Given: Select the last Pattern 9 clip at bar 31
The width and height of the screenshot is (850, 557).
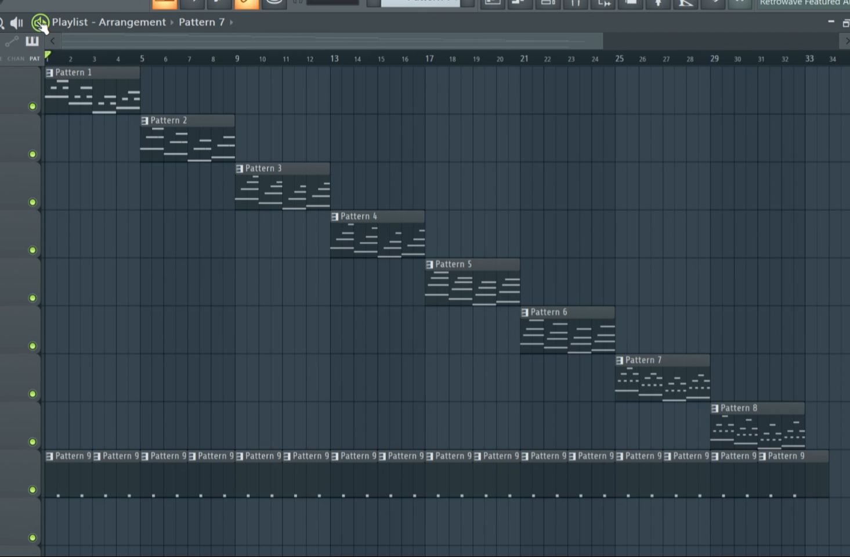Looking at the screenshot, I should 793,474.
